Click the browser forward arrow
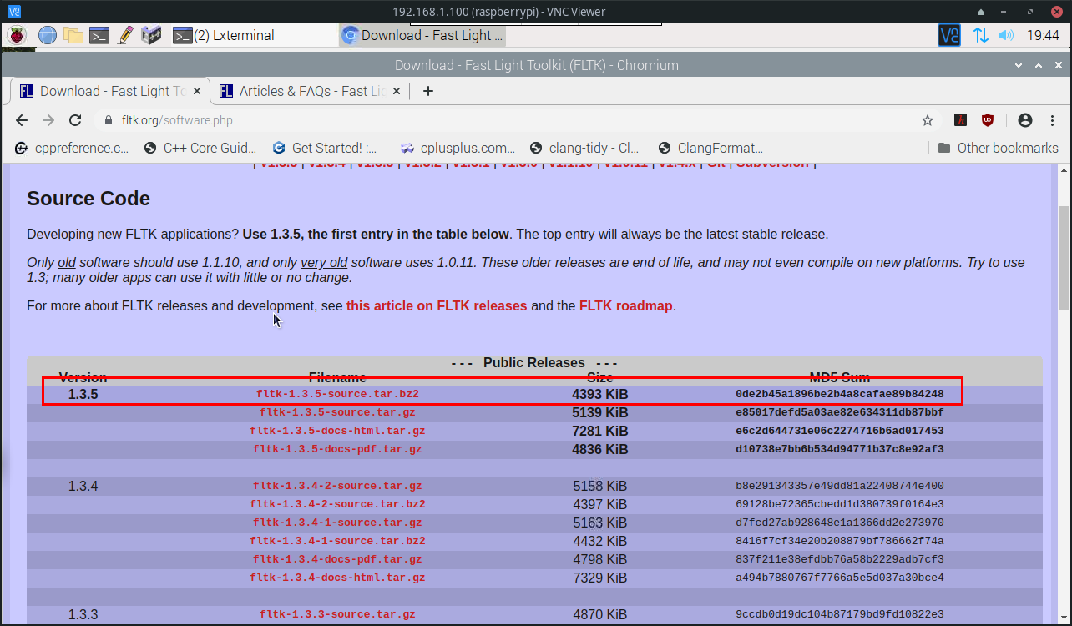Screen dimensions: 1072x626 tap(48, 120)
